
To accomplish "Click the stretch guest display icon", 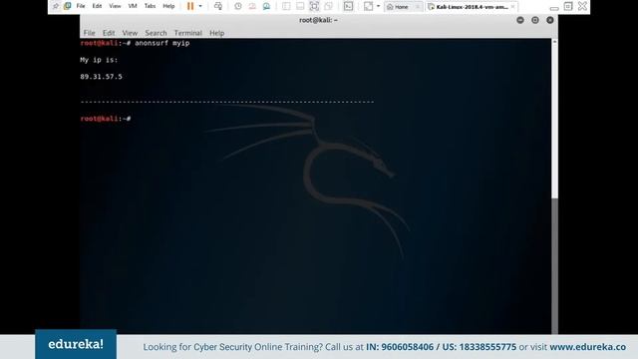I will (x=368, y=6).
